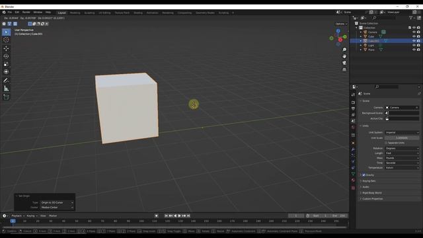Open the Output properties tab icon
Screen dimensions: 423x238
click(353, 108)
